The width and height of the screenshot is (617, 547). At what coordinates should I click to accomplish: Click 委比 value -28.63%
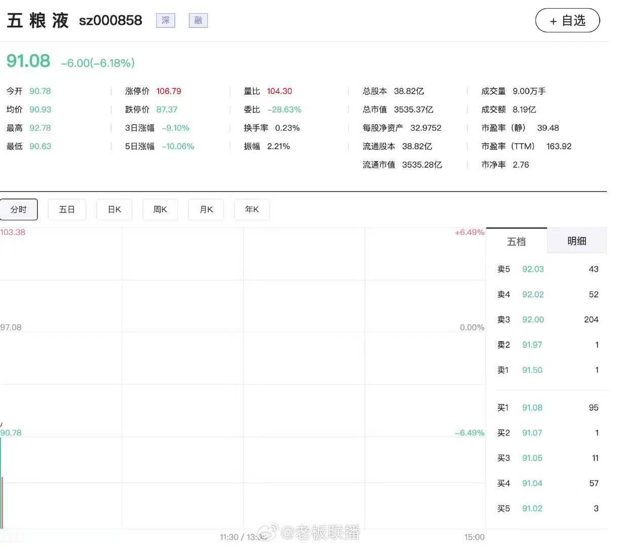(x=284, y=109)
